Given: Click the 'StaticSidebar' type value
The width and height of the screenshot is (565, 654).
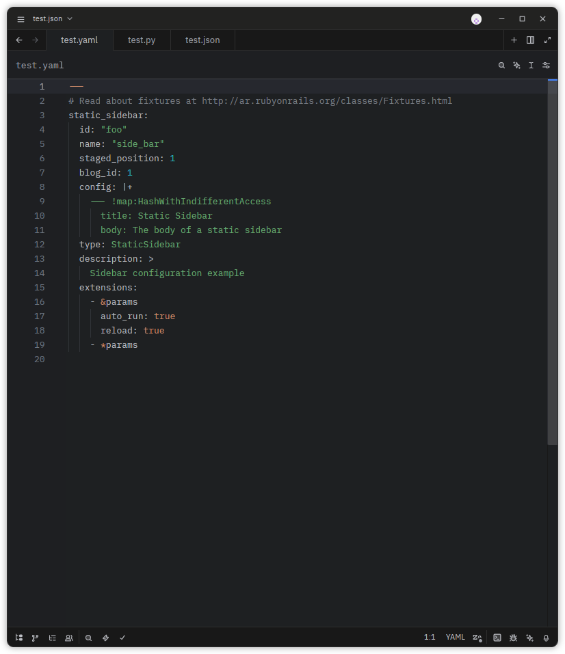Looking at the screenshot, I should click(146, 245).
